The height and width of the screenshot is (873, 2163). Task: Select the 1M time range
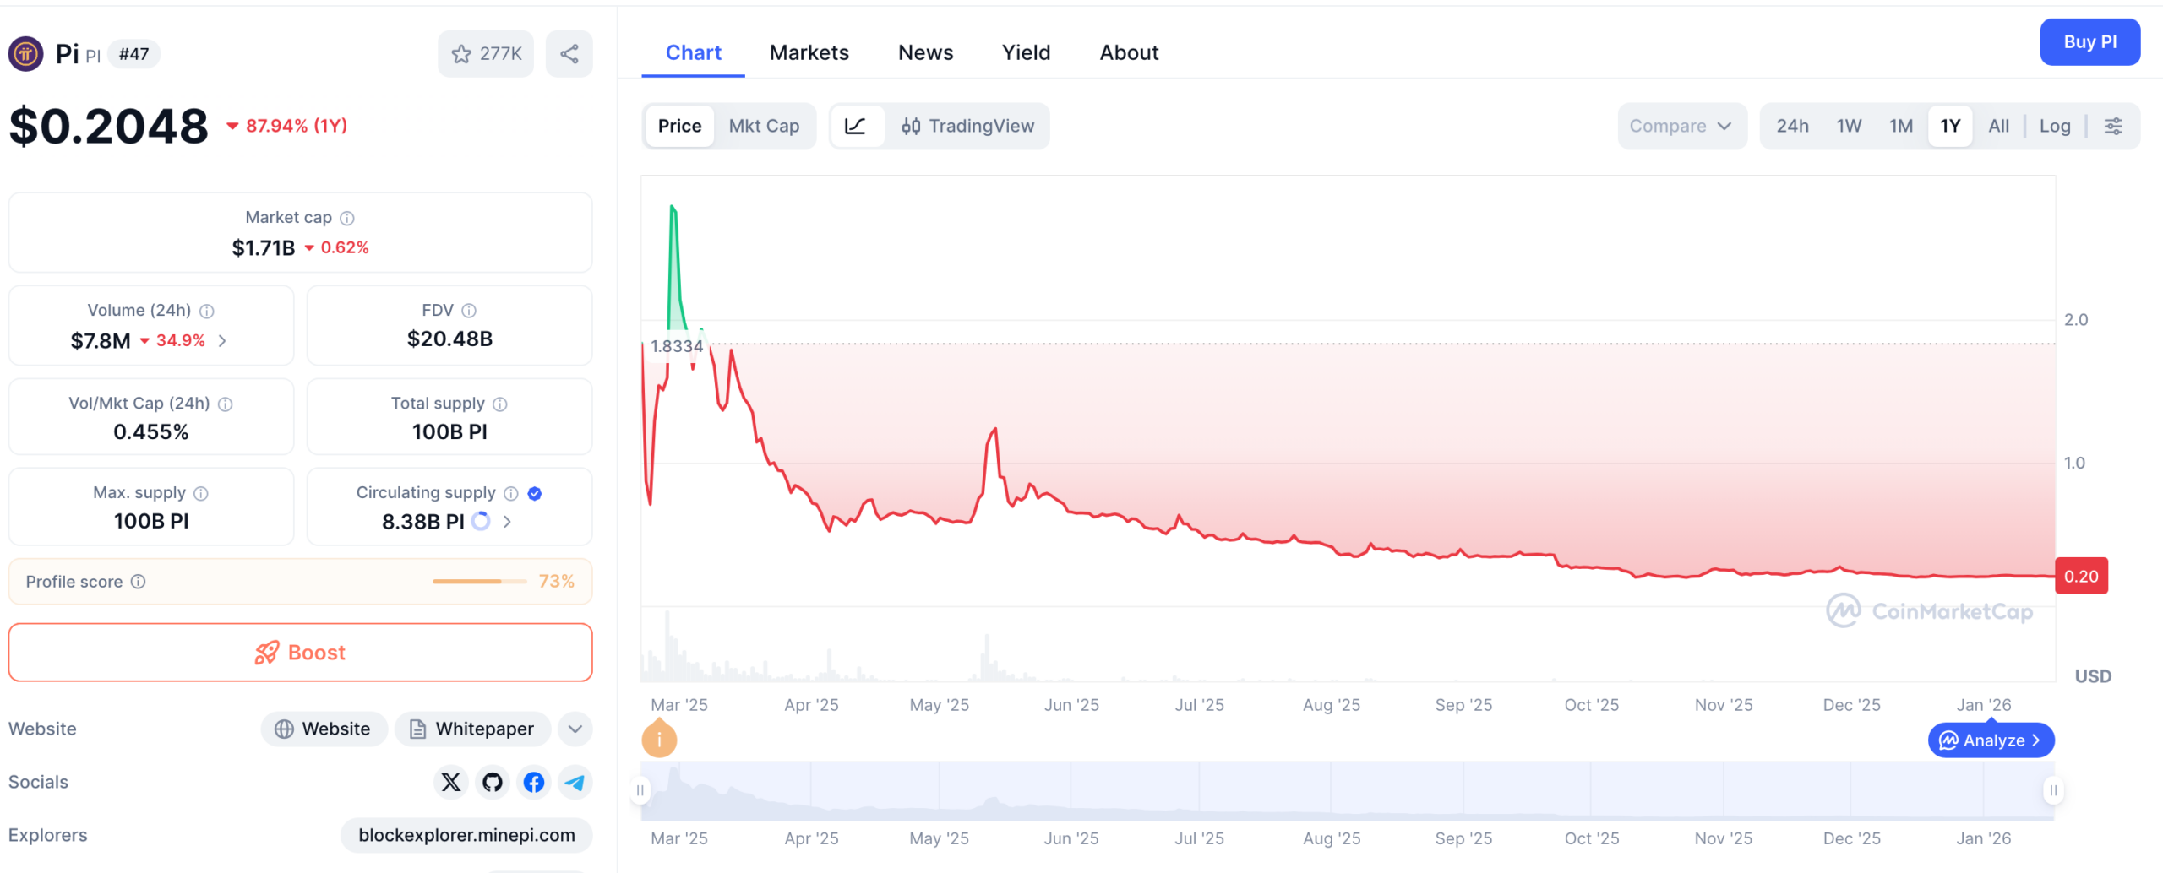1901,126
